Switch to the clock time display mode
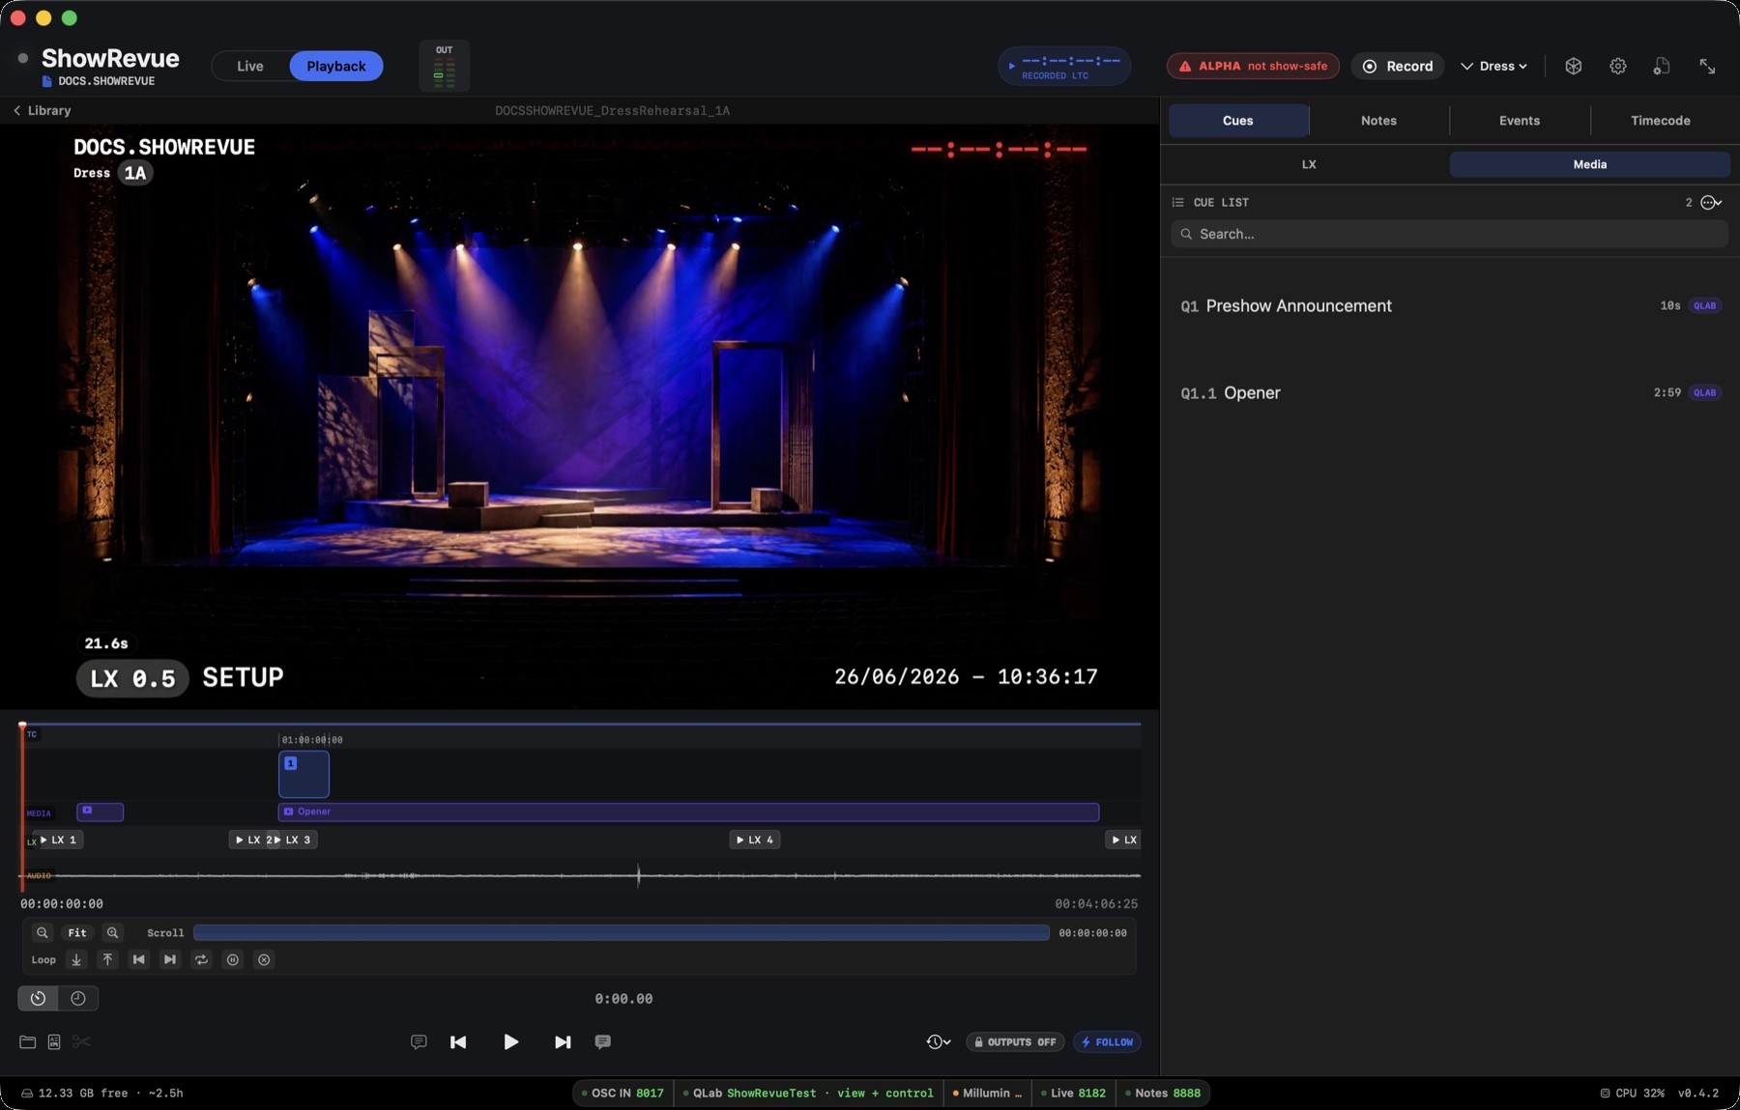 click(78, 998)
